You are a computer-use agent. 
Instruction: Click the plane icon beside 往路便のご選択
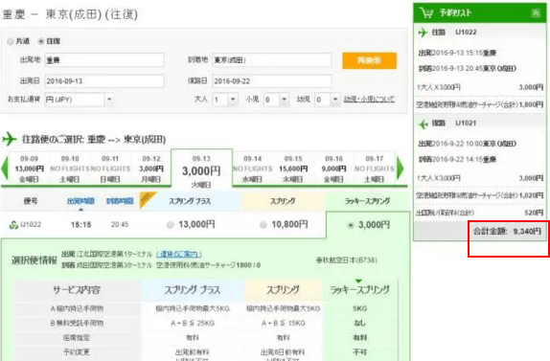[x=10, y=139]
